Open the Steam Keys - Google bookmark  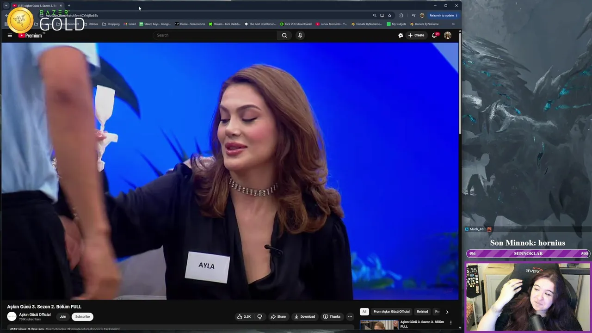click(x=155, y=24)
